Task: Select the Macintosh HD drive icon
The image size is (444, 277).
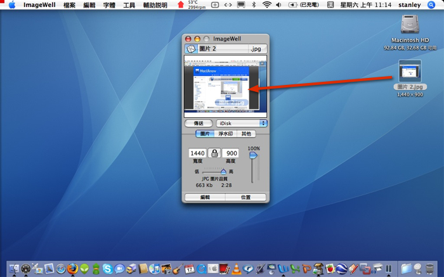Action: 410,24
